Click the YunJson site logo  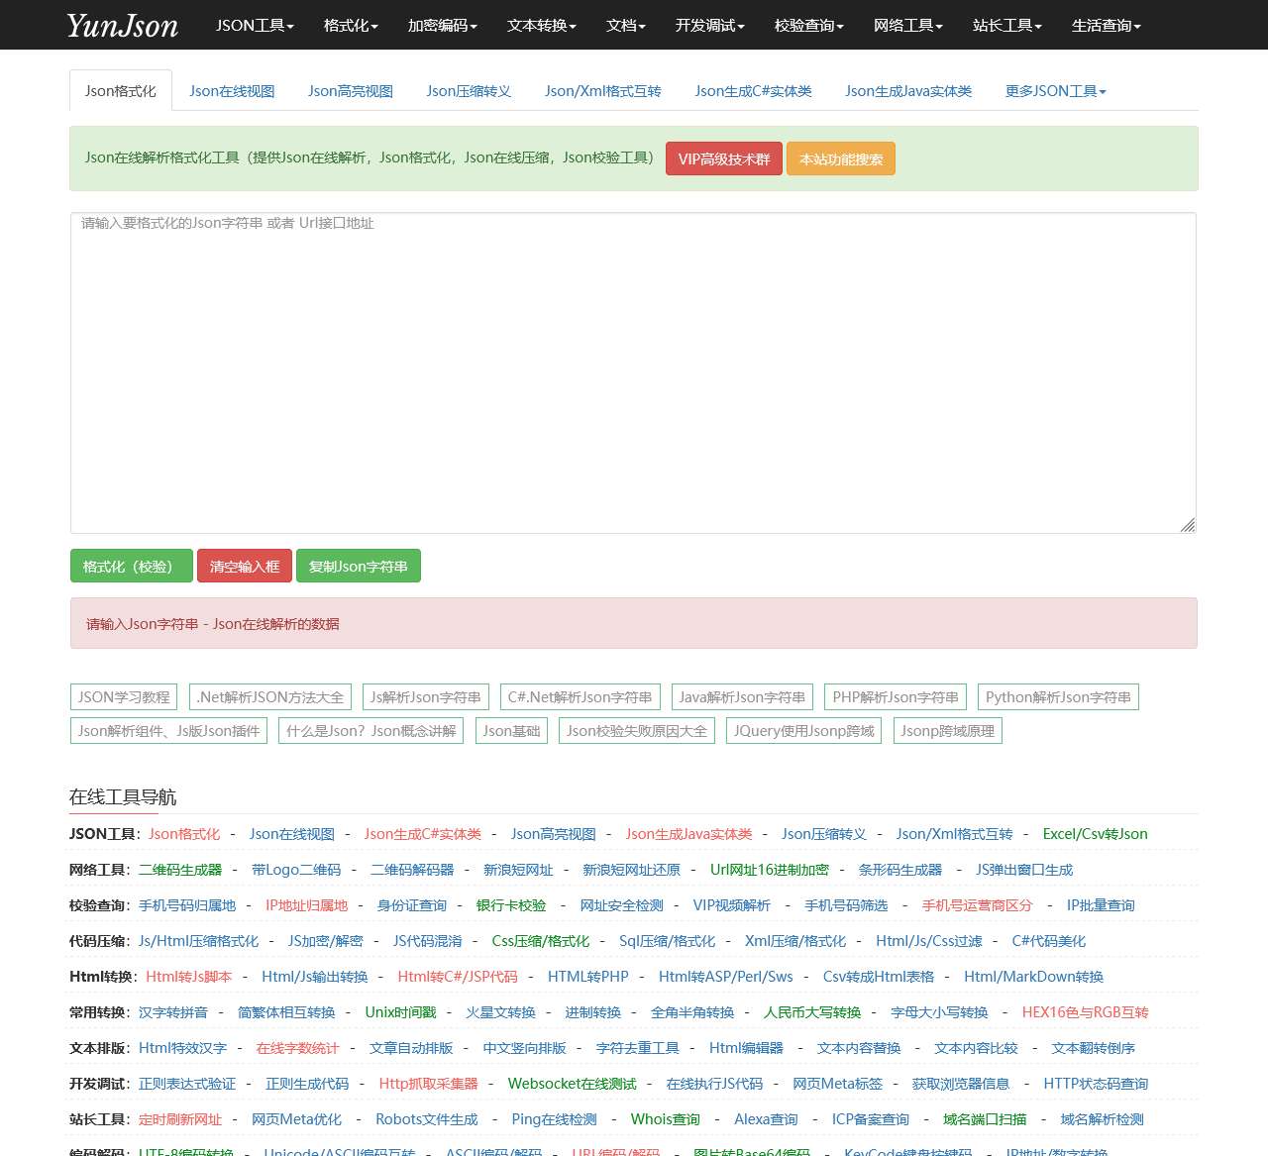point(121,25)
